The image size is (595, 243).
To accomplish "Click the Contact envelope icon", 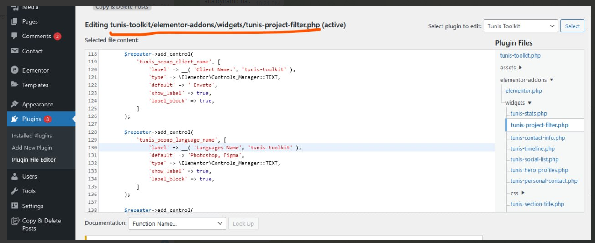I will tap(15, 51).
